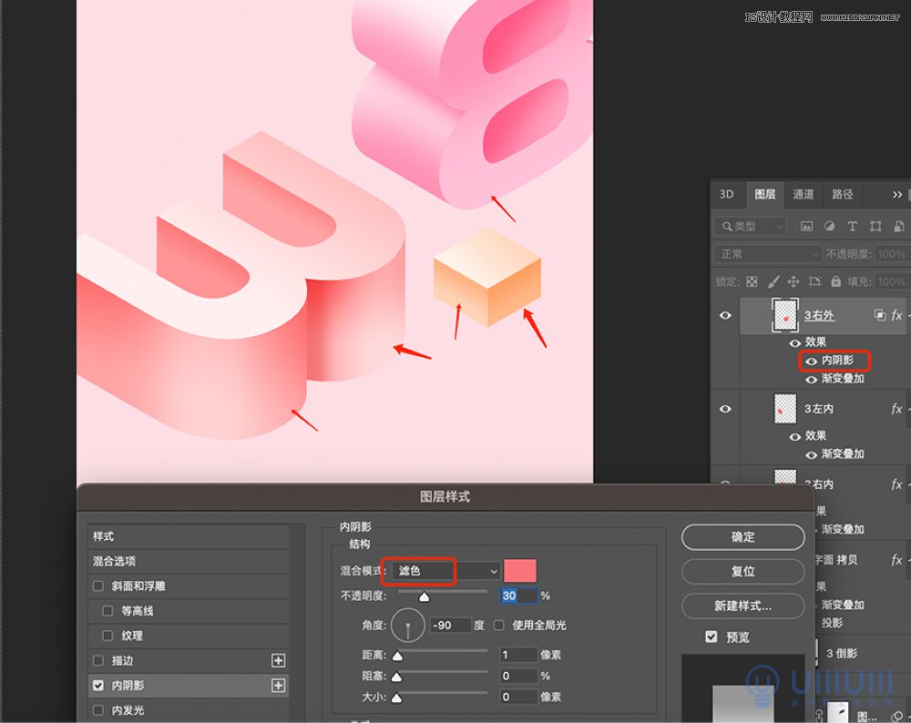Switch to the 路径 tab
Viewport: 911px width, 723px height.
pos(843,194)
